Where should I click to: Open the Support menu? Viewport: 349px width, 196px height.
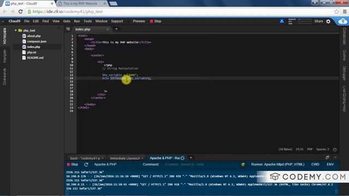117,21
